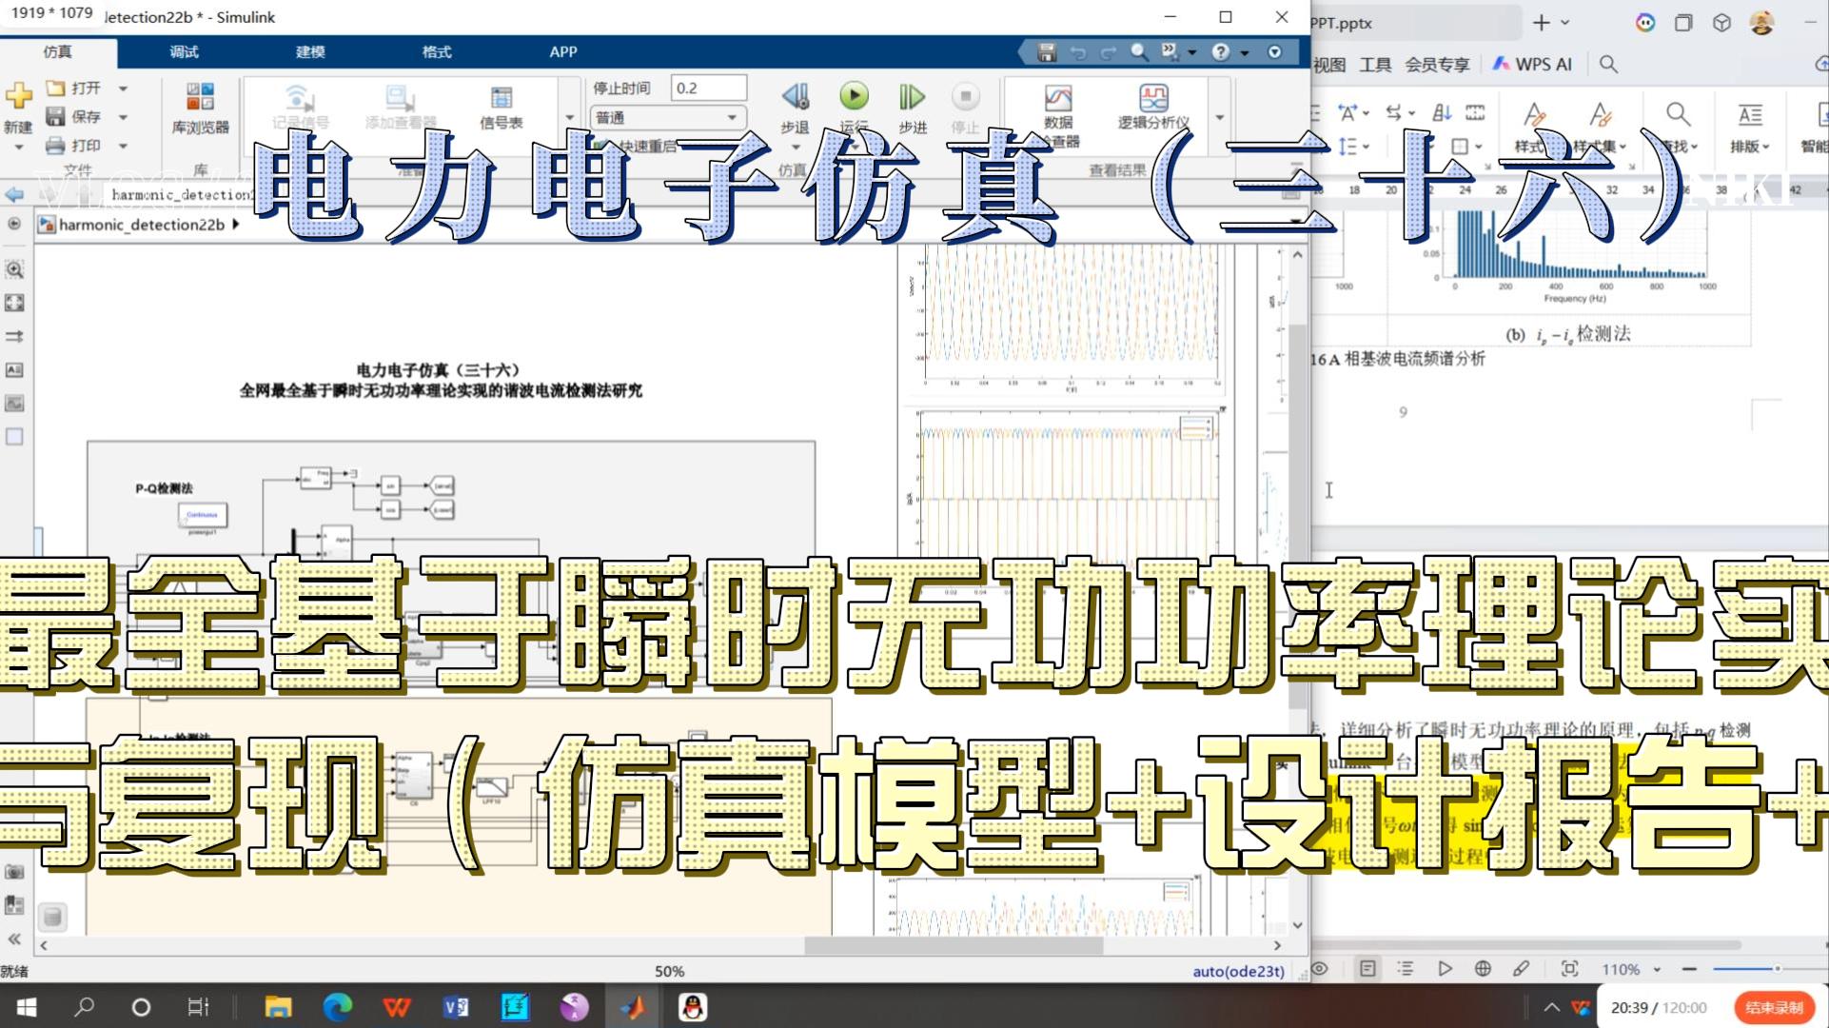Viewport: 1829px width, 1028px height.
Task: Click the stop time (停止时间) input field
Action: (708, 88)
